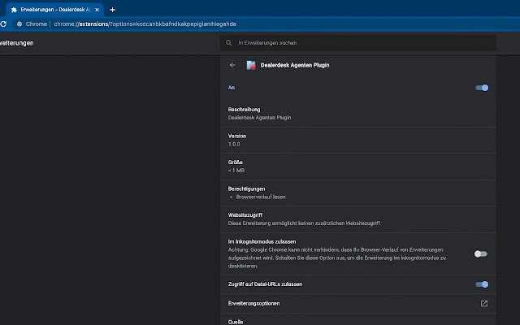The width and height of the screenshot is (520, 325).
Task: Open a new tab with the plus button
Action: 112,10
